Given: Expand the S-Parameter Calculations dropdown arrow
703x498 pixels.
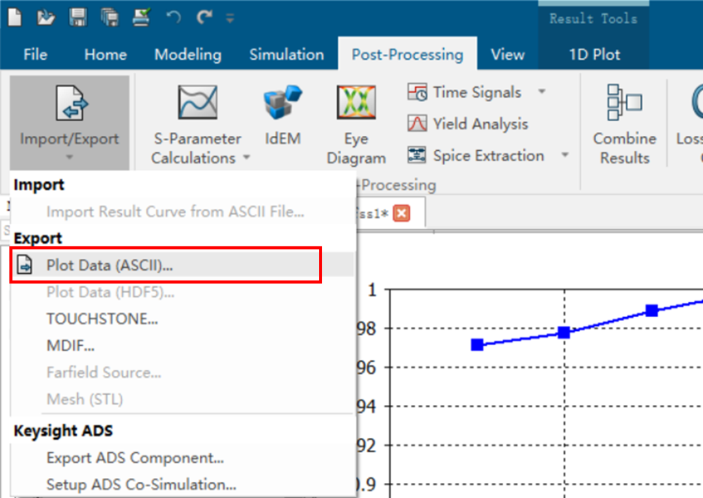Looking at the screenshot, I should 247,157.
